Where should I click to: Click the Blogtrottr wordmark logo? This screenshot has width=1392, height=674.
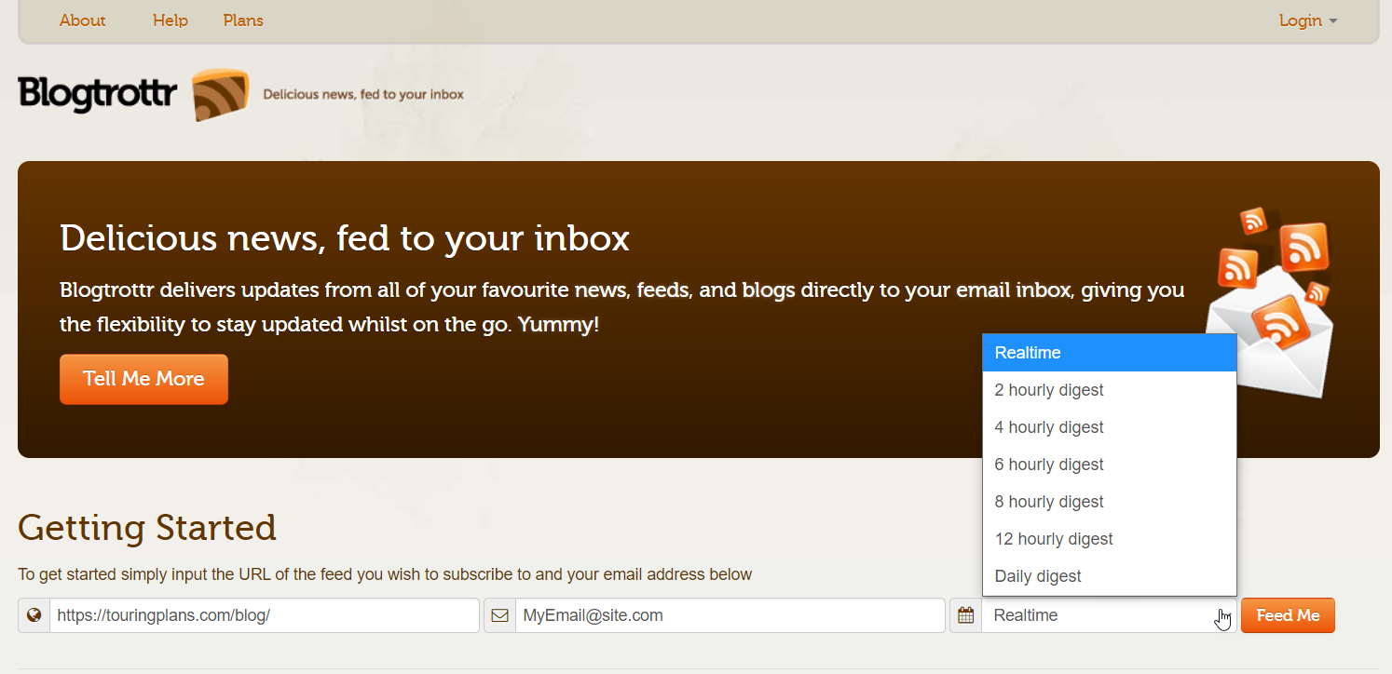pyautogui.click(x=97, y=94)
